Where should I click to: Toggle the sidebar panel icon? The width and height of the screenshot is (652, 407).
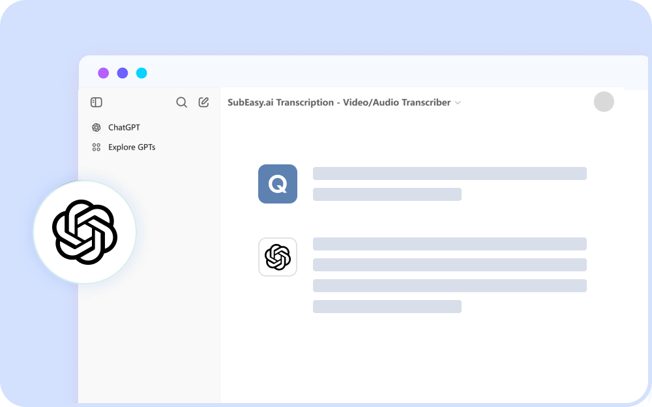(96, 102)
